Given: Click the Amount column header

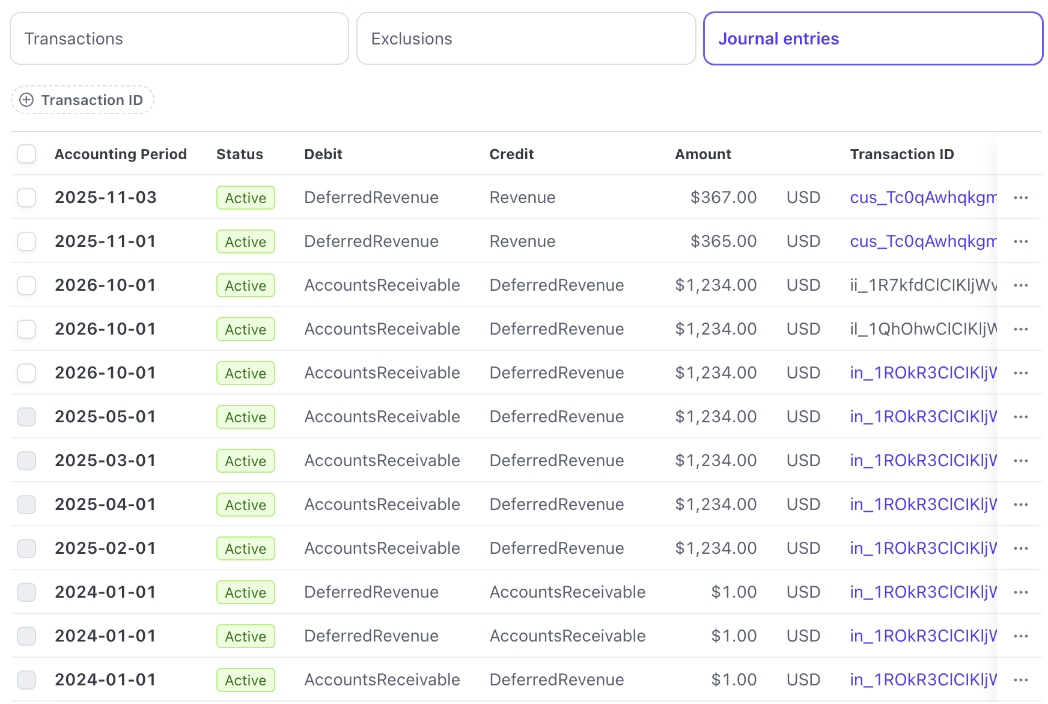Looking at the screenshot, I should click(x=702, y=154).
